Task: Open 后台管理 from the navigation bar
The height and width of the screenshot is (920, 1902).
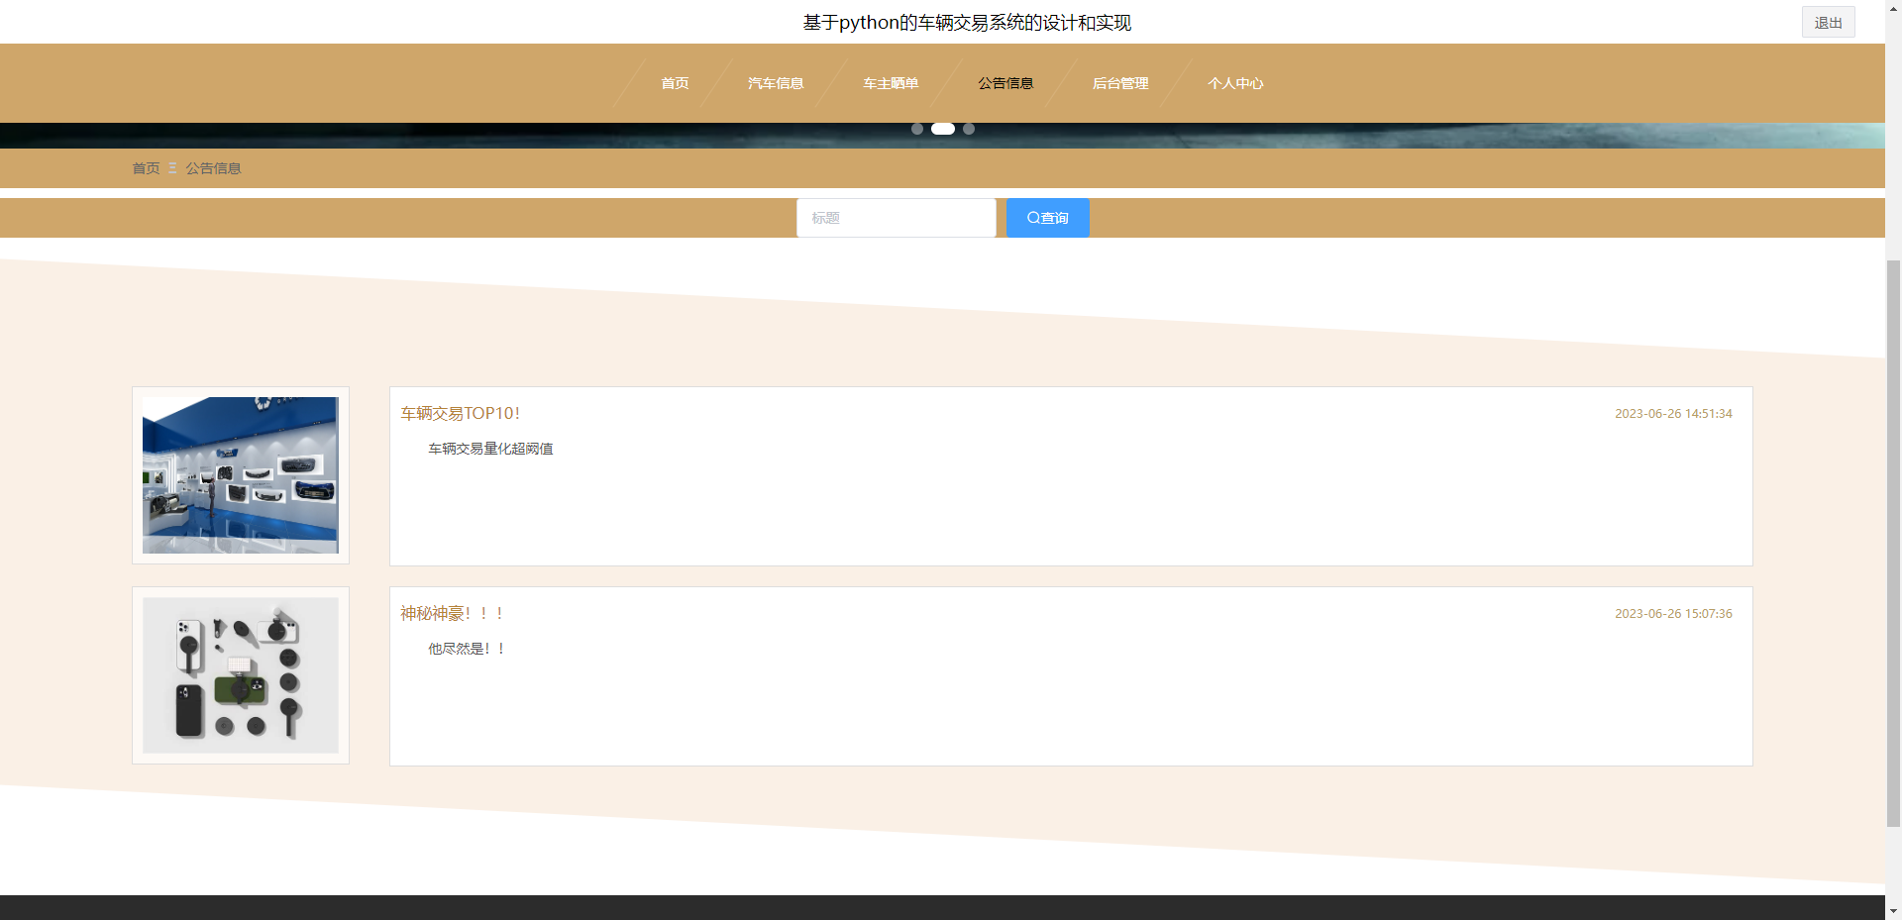Action: tap(1120, 83)
